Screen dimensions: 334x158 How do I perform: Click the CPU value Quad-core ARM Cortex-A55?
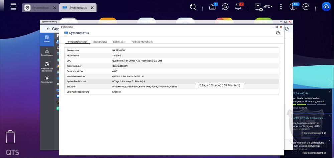coord(137,61)
